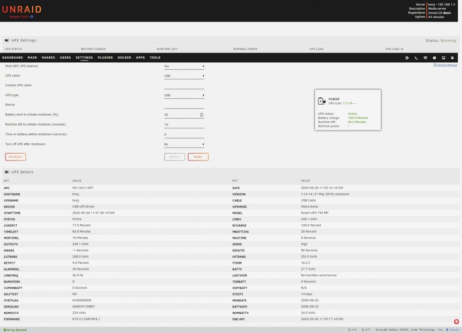Click the Time on battery before shutdown field

(184, 135)
